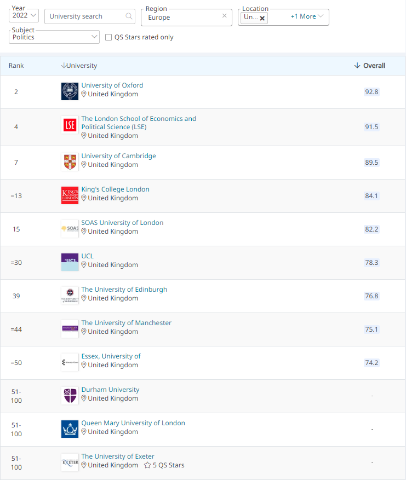
Task: Click SOAS overall score 82.2
Action: click(371, 229)
